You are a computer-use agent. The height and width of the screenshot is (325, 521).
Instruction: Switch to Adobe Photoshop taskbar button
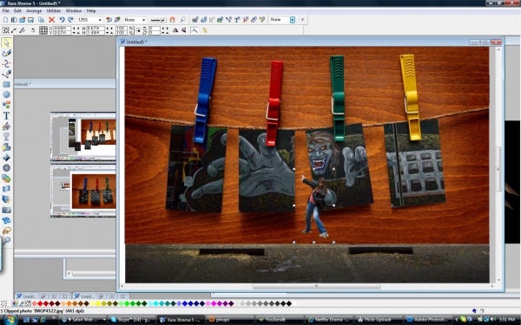pos(427,320)
